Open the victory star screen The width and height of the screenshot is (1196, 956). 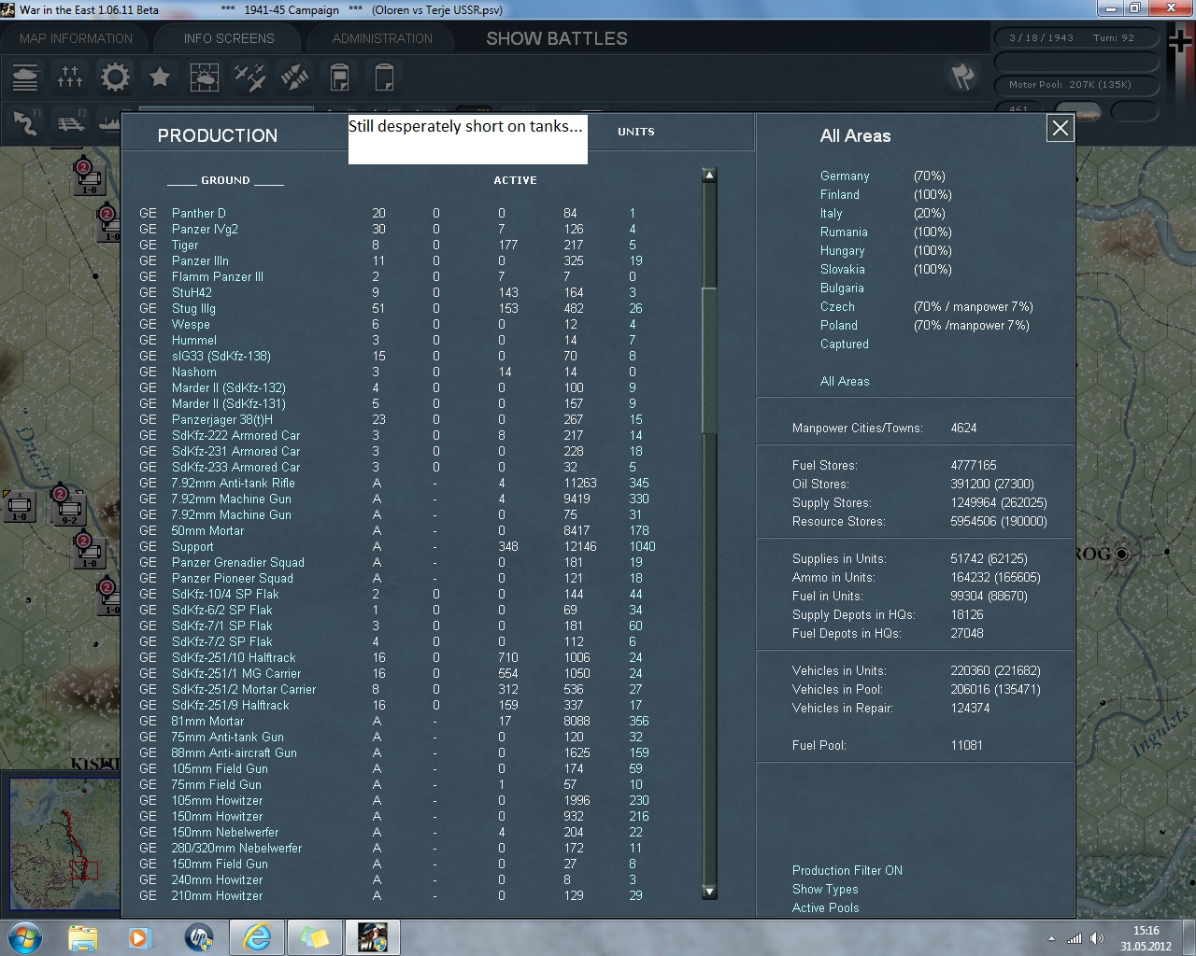coord(160,77)
